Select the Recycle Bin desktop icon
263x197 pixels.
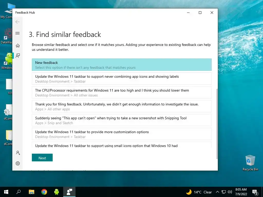click(x=250, y=163)
